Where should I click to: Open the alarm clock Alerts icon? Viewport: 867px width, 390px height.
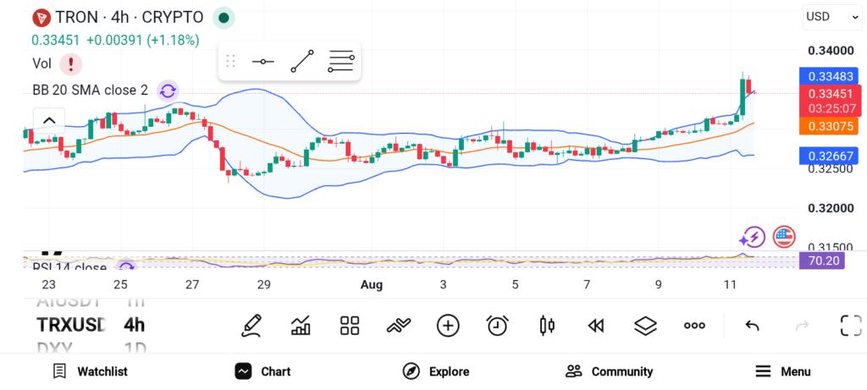(498, 326)
